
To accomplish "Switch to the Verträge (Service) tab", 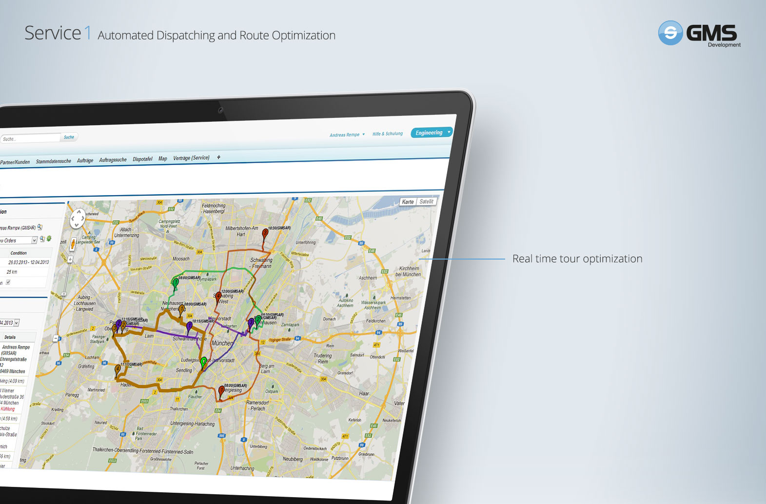I will point(191,158).
